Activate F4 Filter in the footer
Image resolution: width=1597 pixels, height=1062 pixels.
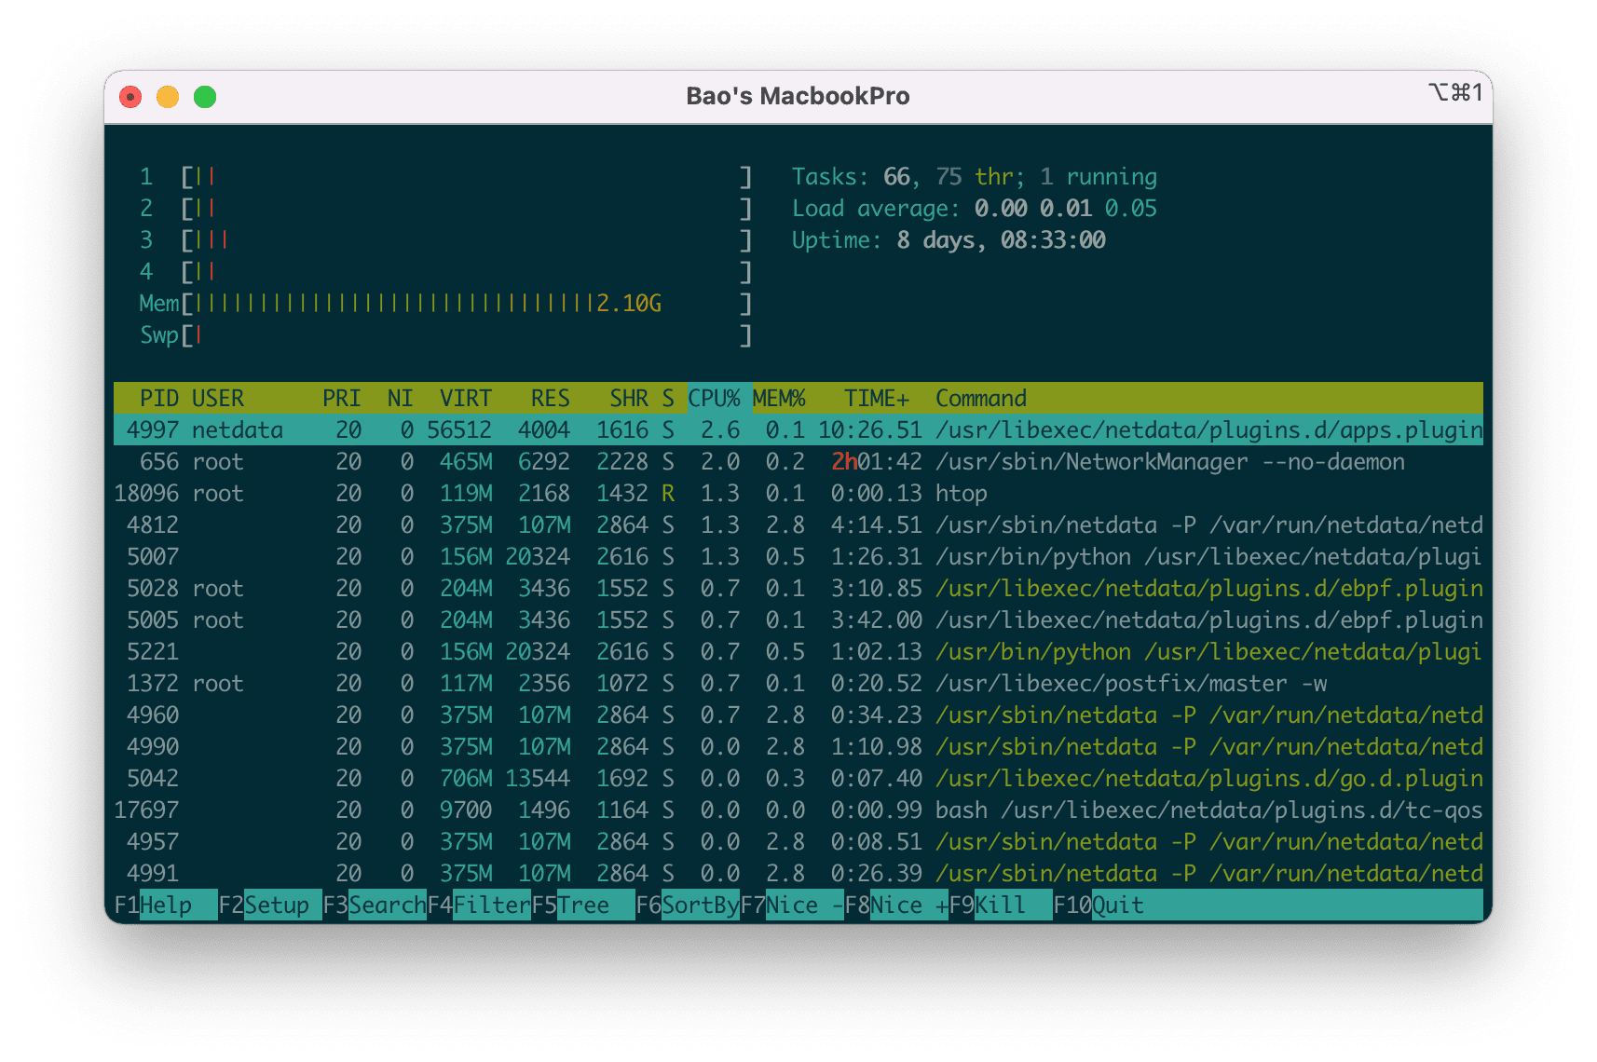(491, 905)
